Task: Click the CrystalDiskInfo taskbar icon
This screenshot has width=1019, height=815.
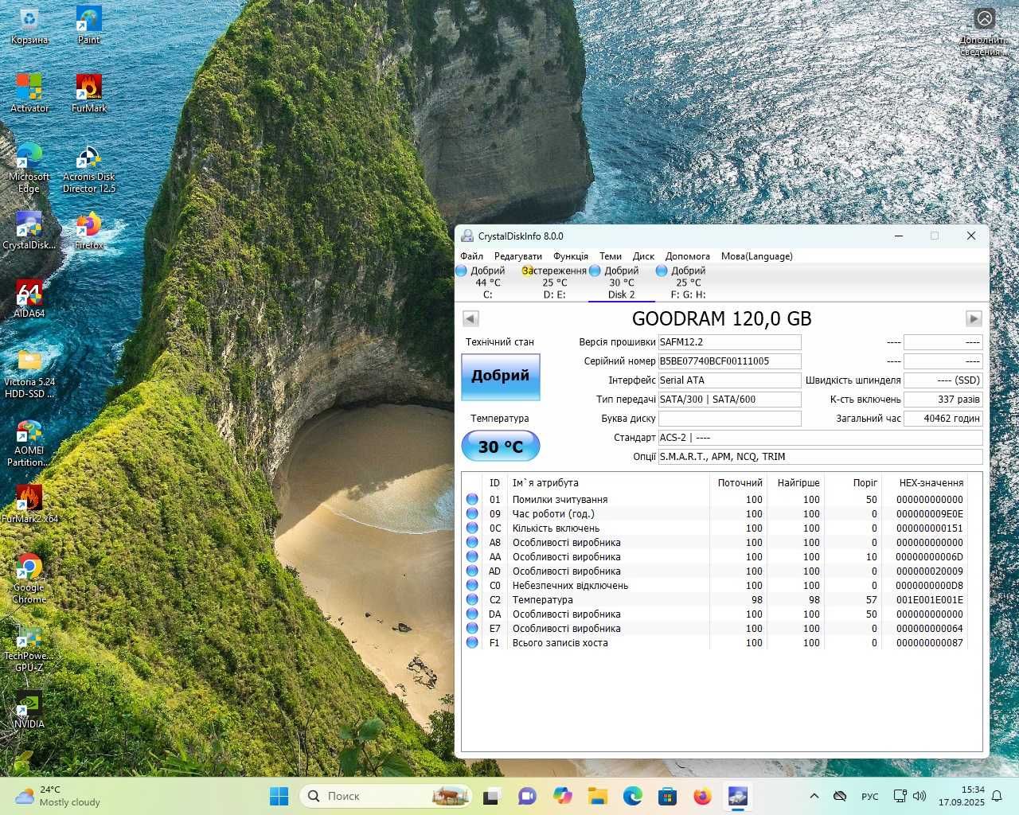Action: click(x=738, y=796)
